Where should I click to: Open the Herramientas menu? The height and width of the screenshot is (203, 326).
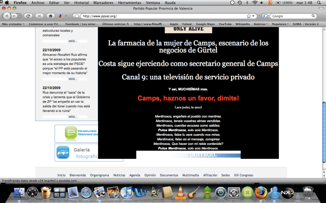[x=130, y=2]
